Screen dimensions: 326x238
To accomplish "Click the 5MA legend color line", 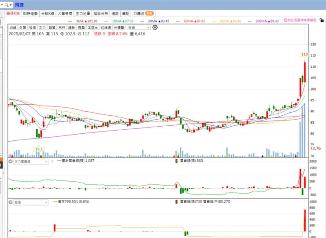I will click(x=70, y=21).
